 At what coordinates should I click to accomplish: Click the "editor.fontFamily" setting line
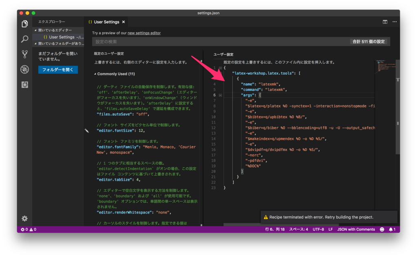[x=146, y=149]
